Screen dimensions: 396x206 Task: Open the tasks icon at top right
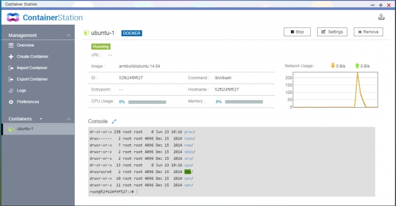pyautogui.click(x=381, y=16)
